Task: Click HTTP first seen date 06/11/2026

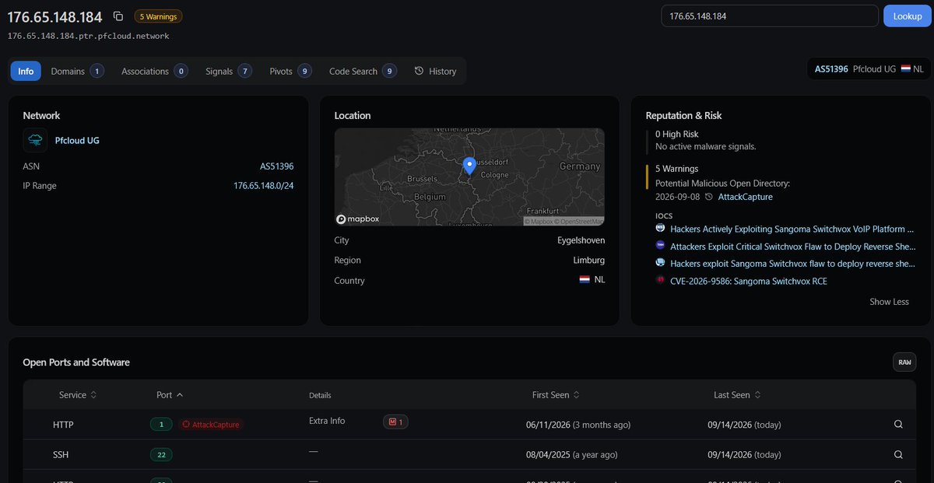Action: [578, 425]
